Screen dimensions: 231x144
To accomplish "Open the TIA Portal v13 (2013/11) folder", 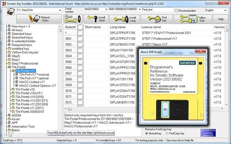I will tap(32, 100).
